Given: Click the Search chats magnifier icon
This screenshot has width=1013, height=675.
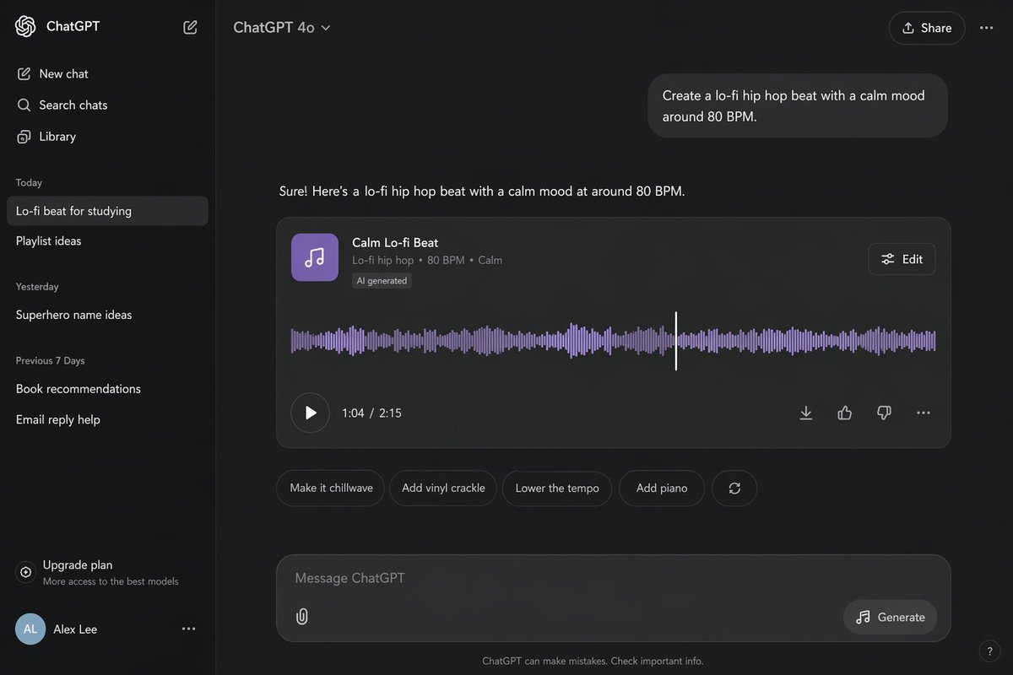Looking at the screenshot, I should [24, 105].
